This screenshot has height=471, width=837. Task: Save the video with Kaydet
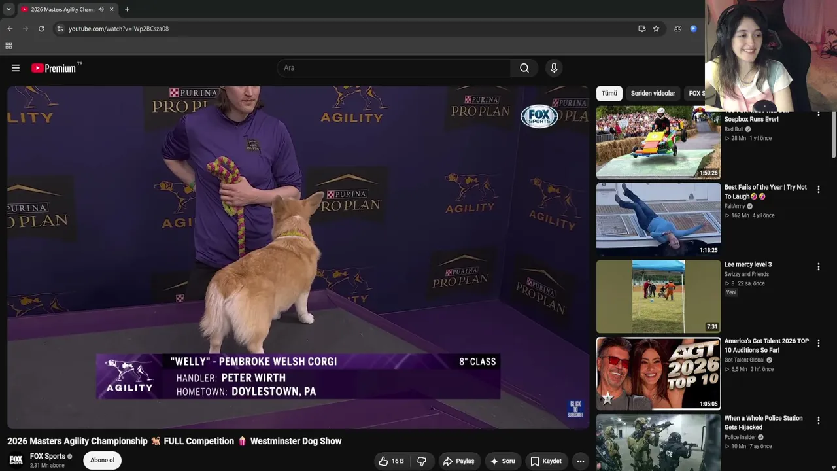(x=545, y=461)
